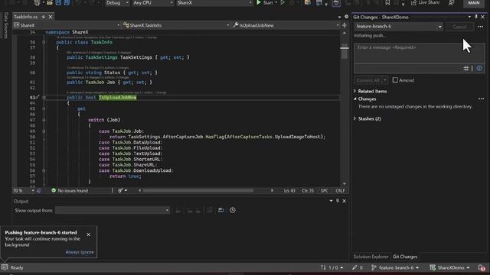Click the toggle word wrap icon in Output
The width and height of the screenshot is (490, 275).
point(221,210)
